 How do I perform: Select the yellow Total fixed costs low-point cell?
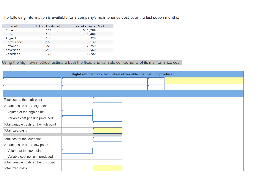coord(107,168)
